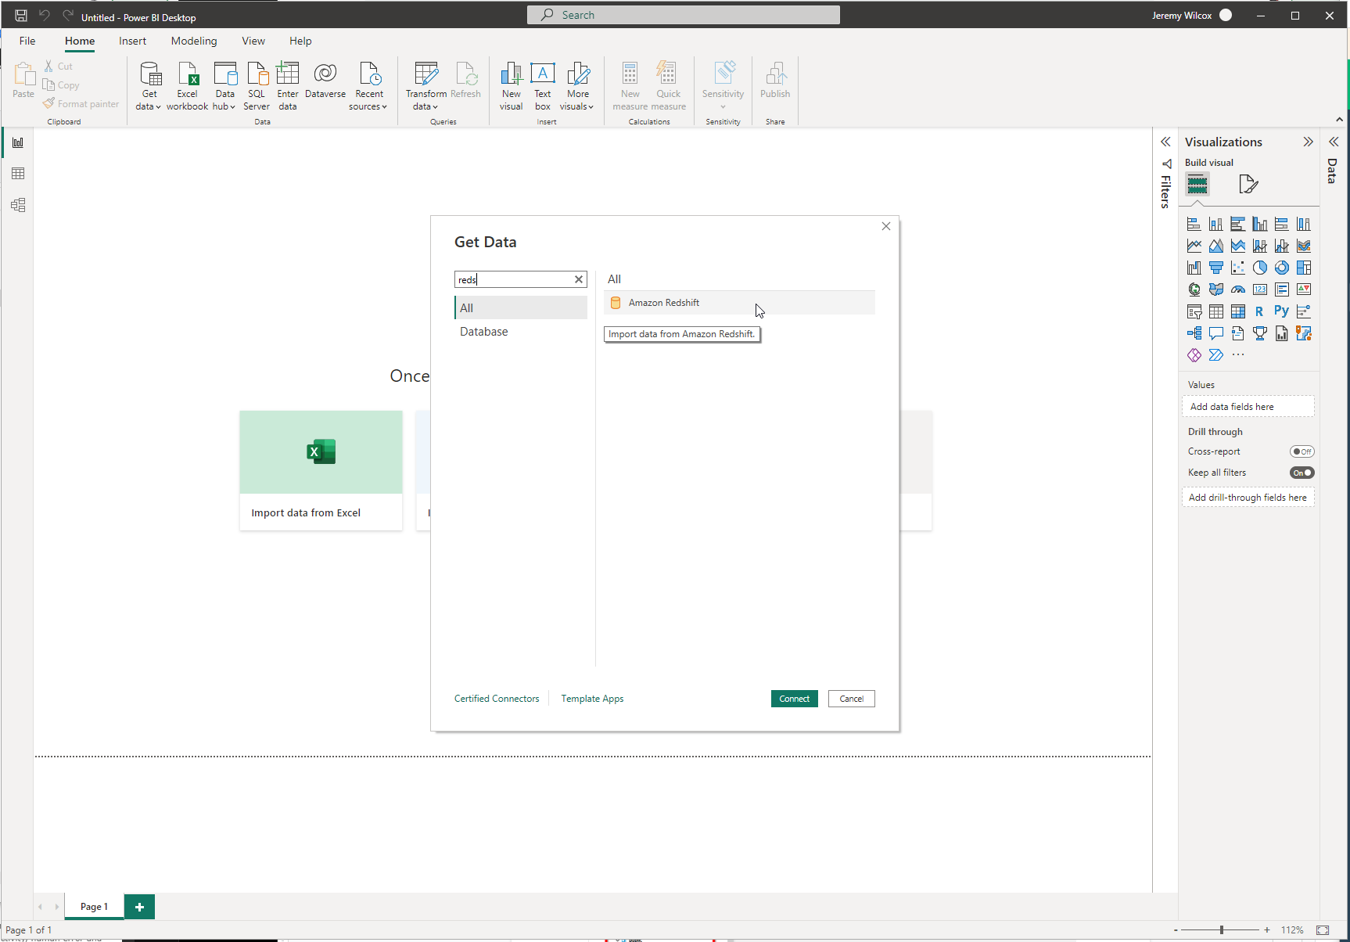Screen dimensions: 1350x942
Task: Insert a treemap visual
Action: 1304,268
